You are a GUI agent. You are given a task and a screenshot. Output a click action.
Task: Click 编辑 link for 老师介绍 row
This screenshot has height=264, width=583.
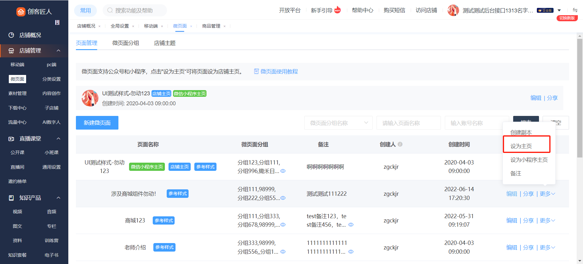click(x=511, y=247)
